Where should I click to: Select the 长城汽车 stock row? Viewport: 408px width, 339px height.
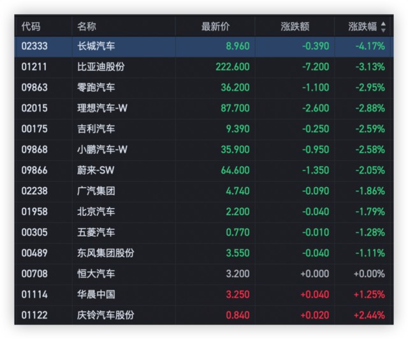(x=96, y=46)
